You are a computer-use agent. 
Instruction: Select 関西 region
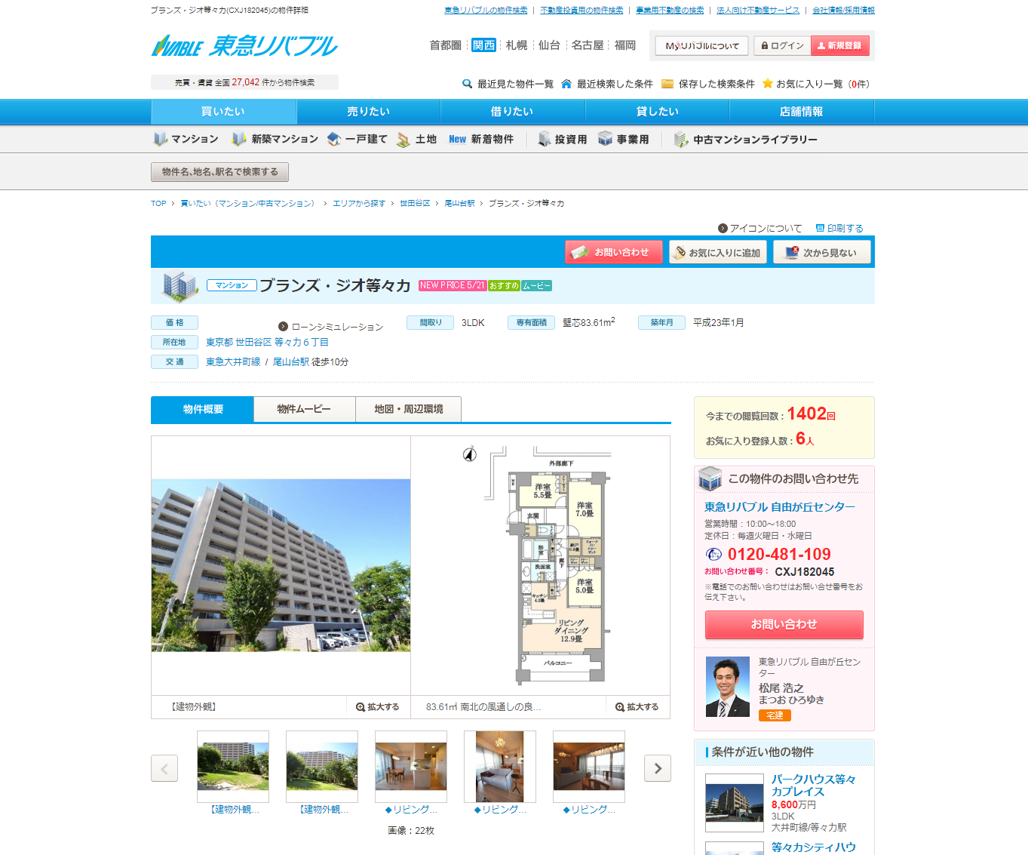[483, 45]
